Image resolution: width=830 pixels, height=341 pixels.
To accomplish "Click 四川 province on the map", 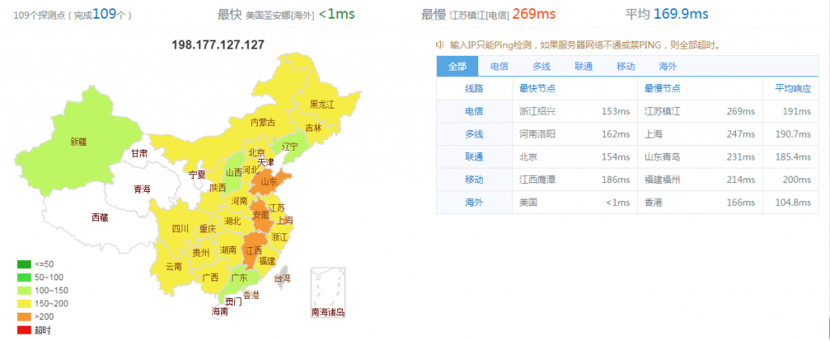I will coord(179,228).
